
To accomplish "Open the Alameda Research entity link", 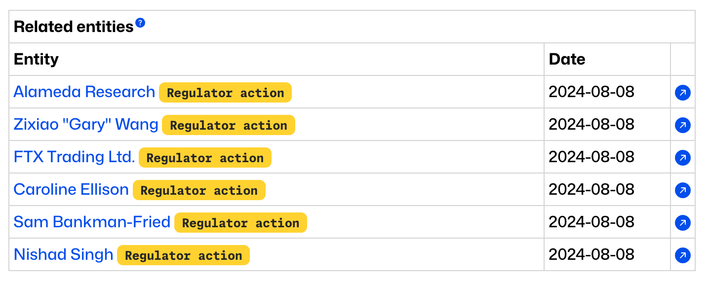I will [84, 92].
